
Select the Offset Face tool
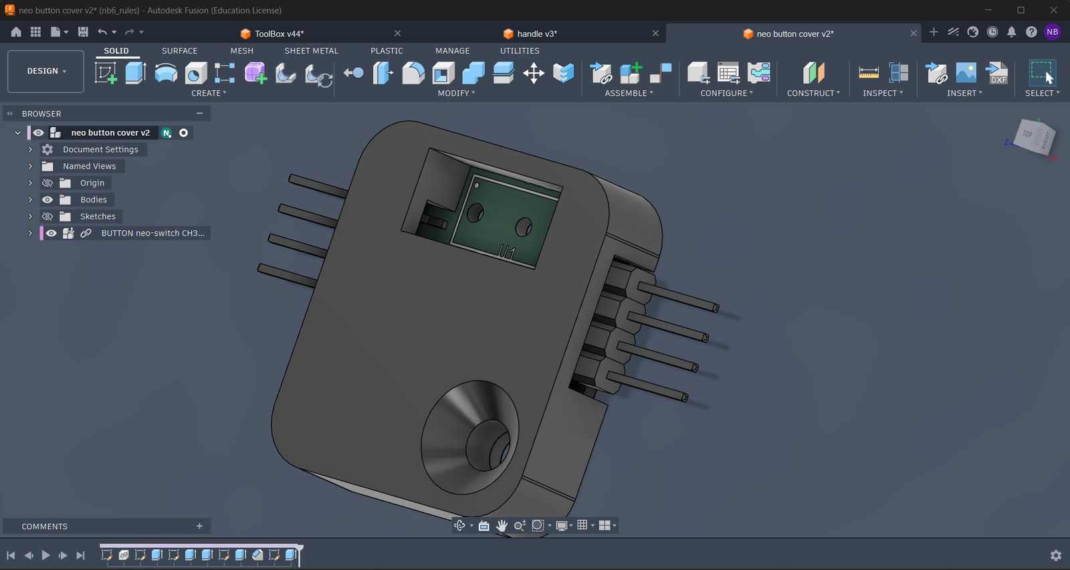tap(504, 73)
